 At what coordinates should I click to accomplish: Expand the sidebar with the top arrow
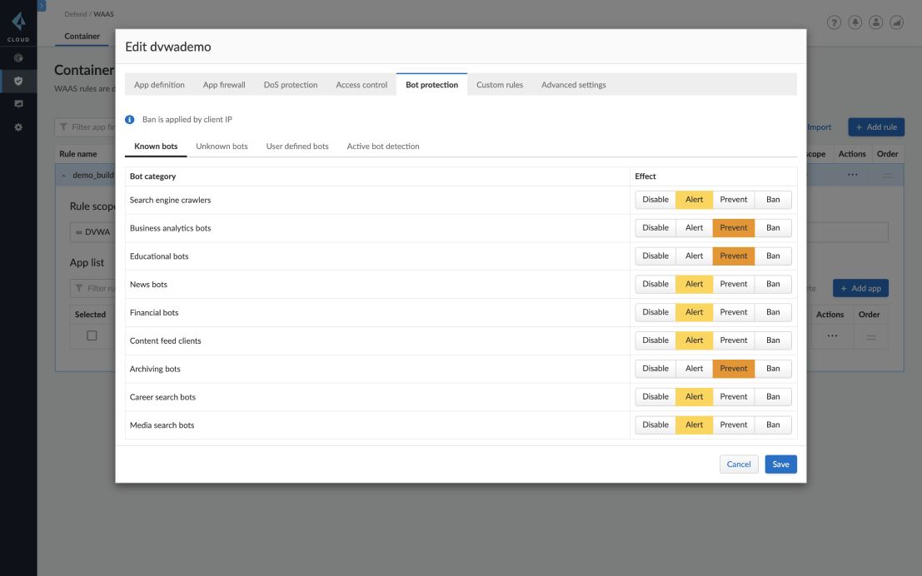coord(42,5)
